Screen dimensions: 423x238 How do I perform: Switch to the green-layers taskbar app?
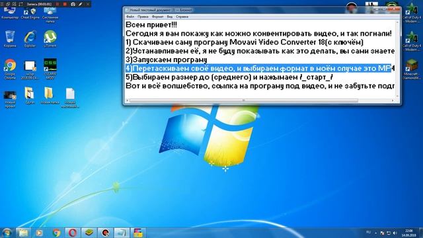point(89,233)
